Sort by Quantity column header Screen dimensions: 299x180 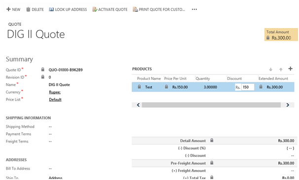pyautogui.click(x=203, y=78)
